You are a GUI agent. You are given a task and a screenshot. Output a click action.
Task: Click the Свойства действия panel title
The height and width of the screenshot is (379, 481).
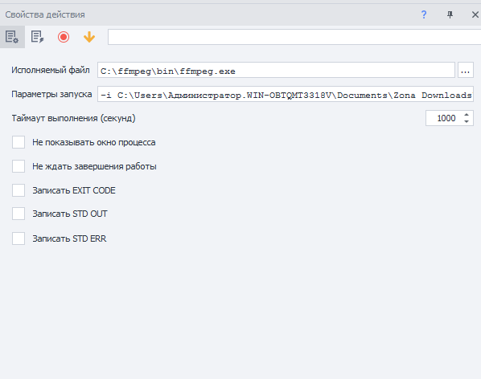pos(45,14)
